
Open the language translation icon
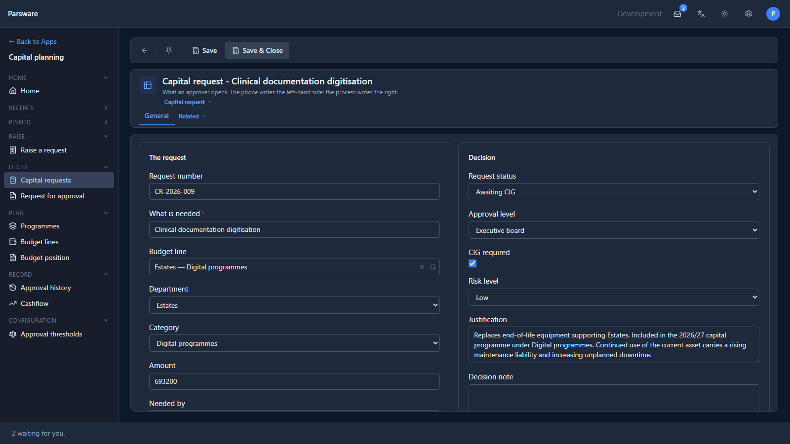701,14
